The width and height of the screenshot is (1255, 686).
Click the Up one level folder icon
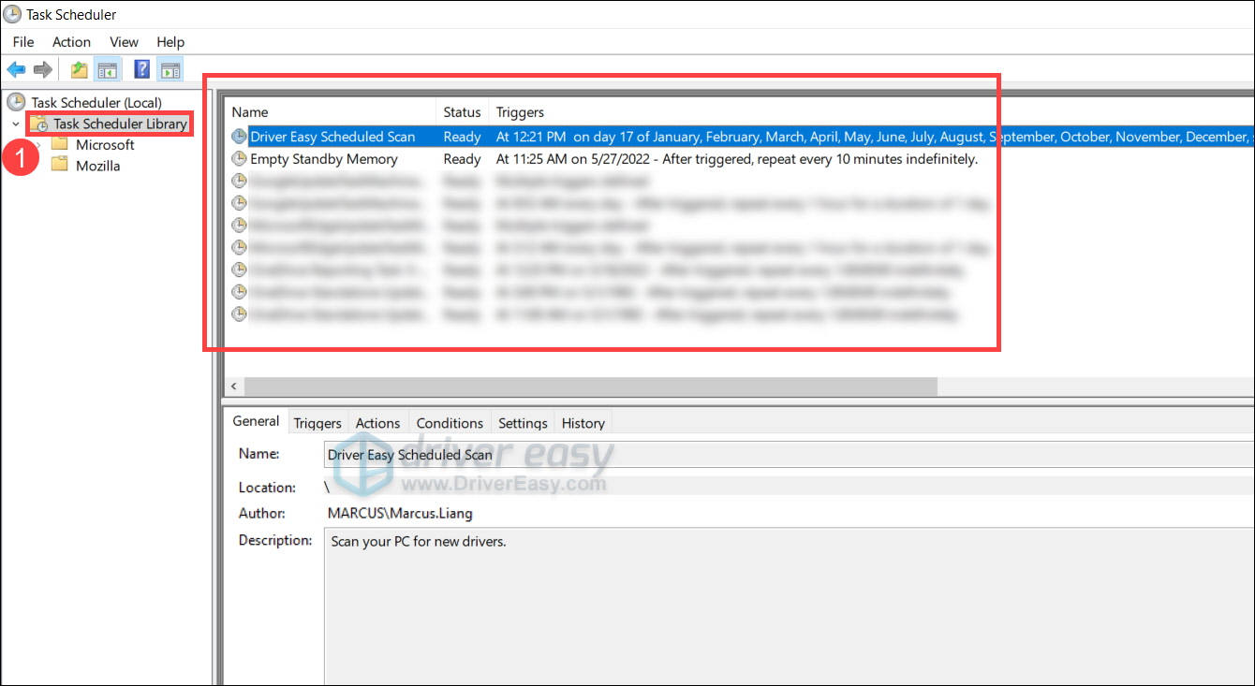(x=80, y=69)
